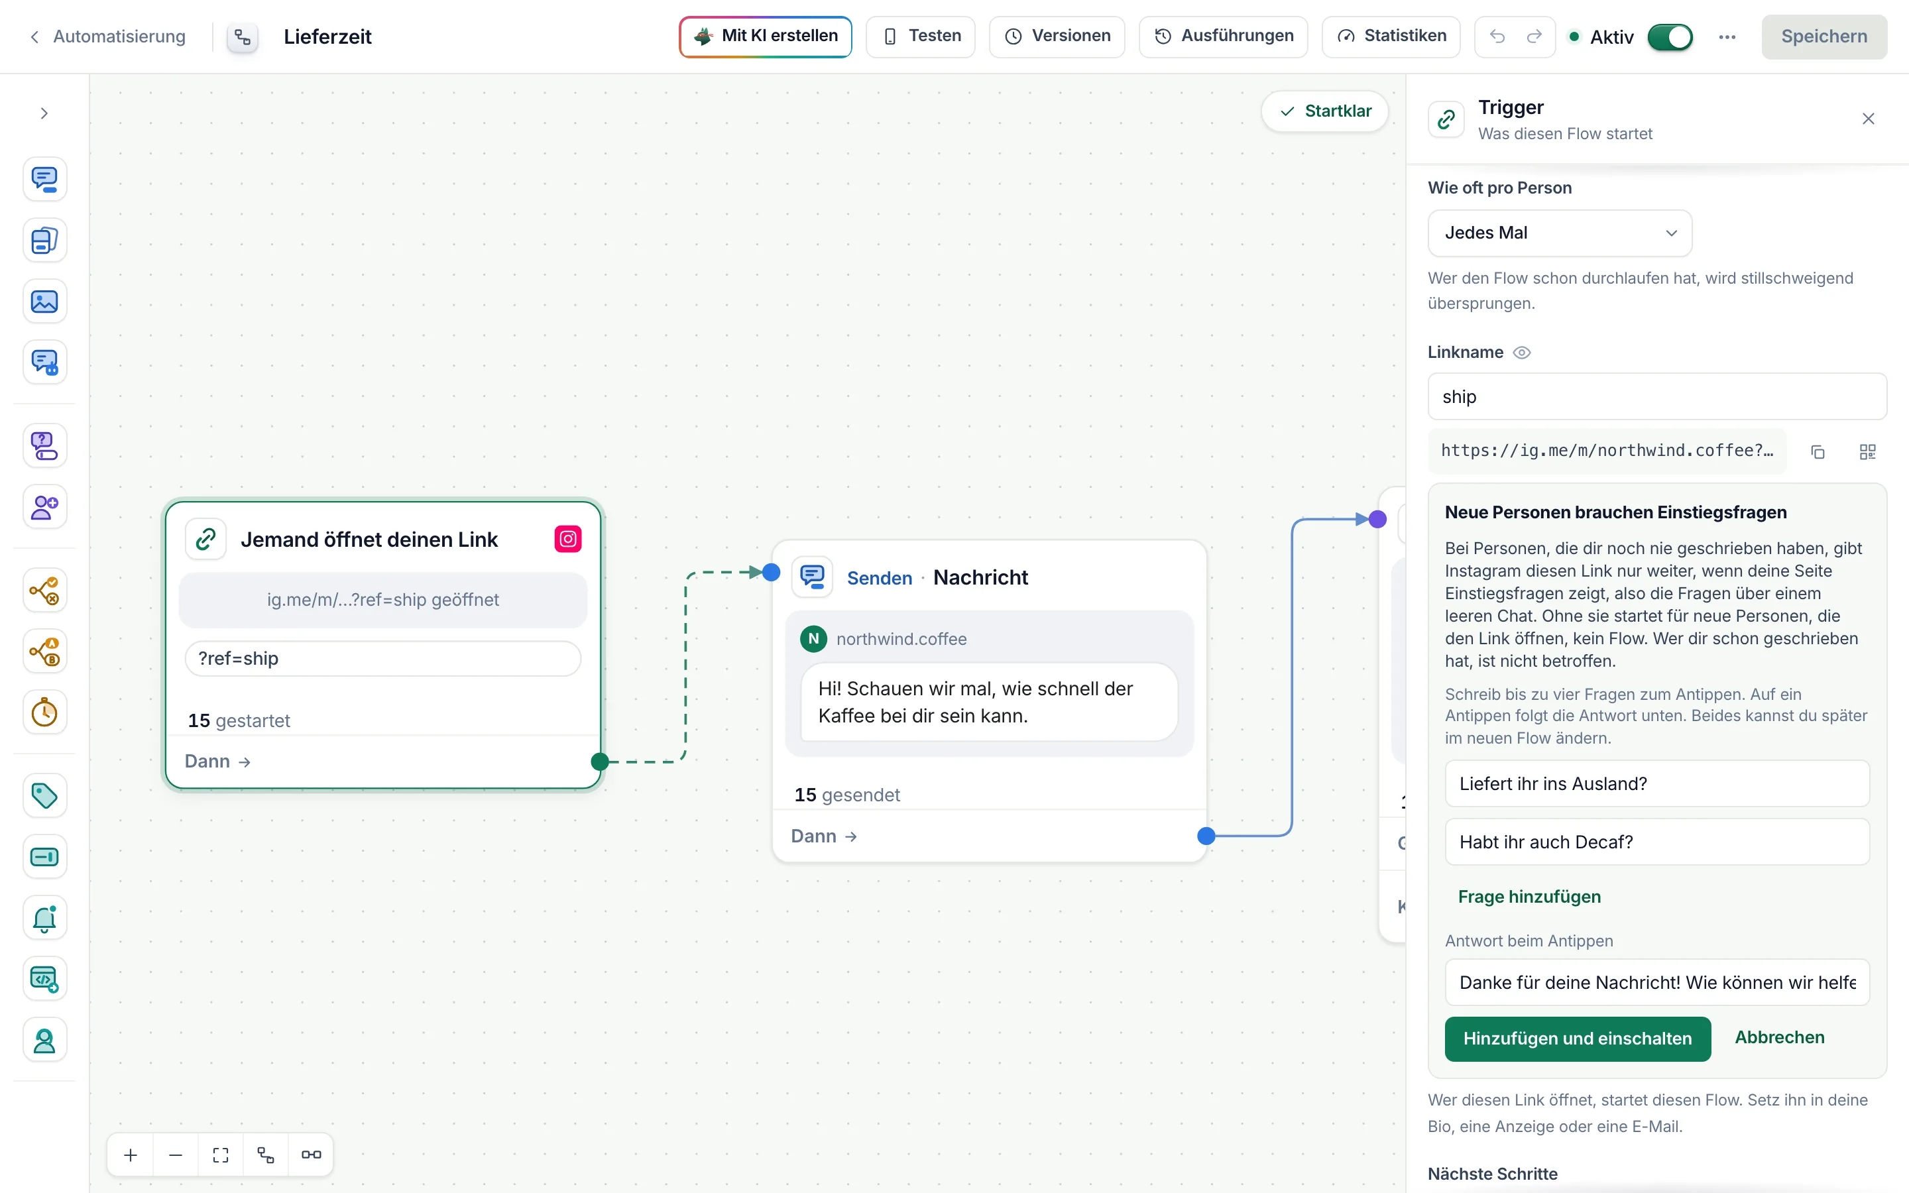Select the Senden Nachricht node header

[989, 577]
